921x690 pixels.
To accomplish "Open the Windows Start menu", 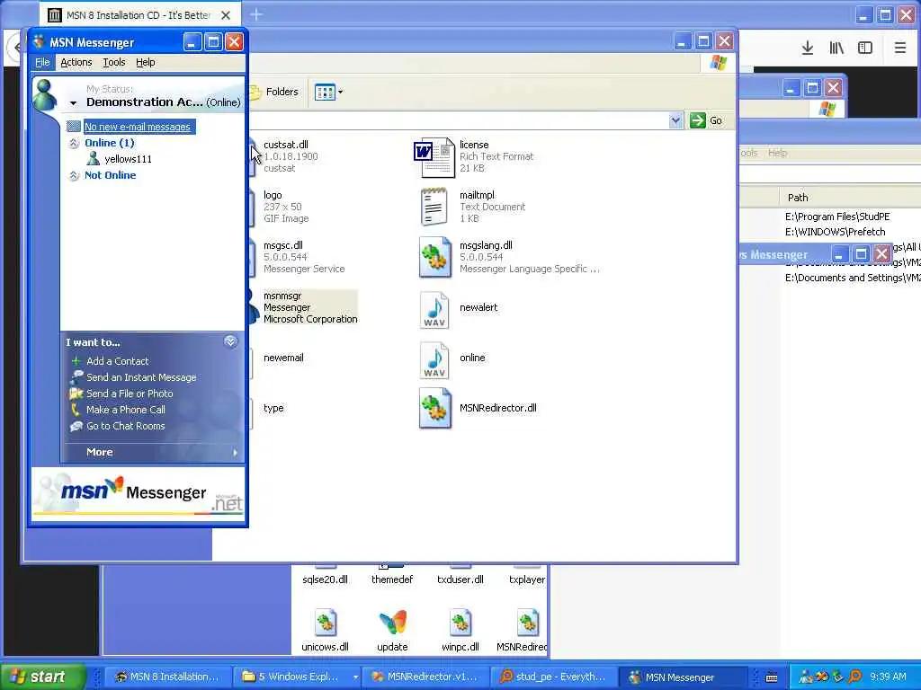I will point(43,677).
